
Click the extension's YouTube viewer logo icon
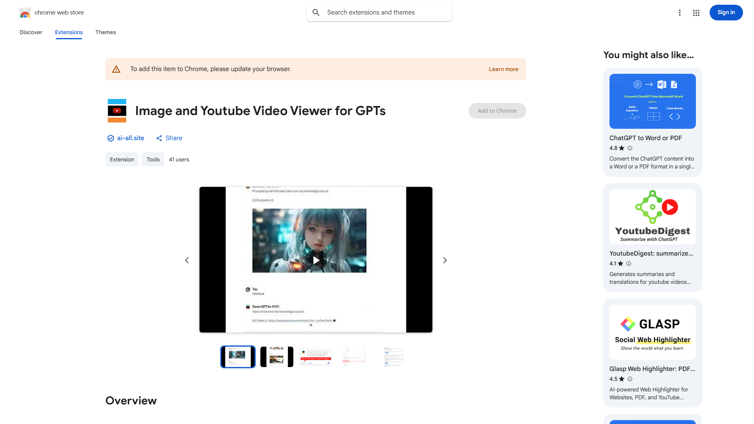pos(117,111)
